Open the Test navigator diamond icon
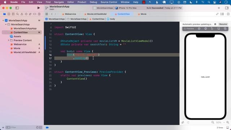The height and width of the screenshot is (130, 231). 26,14
